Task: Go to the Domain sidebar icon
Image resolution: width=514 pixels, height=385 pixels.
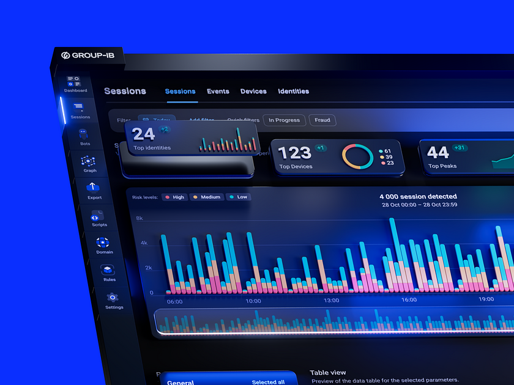Action: tap(103, 243)
